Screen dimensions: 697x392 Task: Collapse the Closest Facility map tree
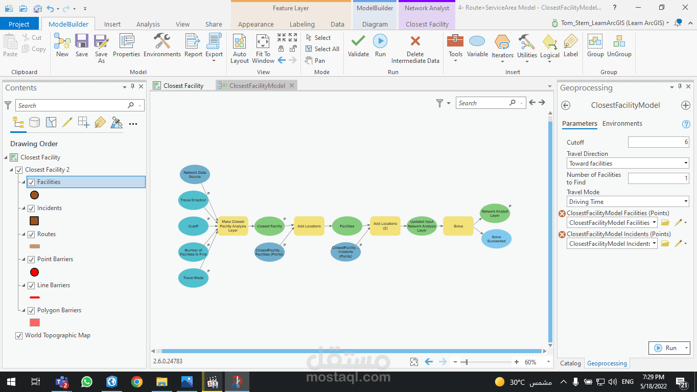(x=6, y=157)
